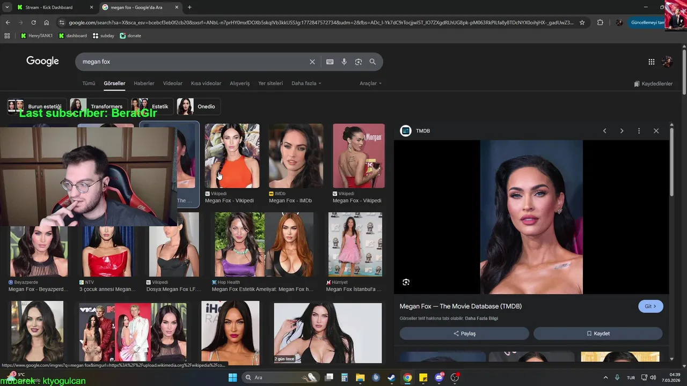
Task: Open Discord from the taskbar
Action: (x=439, y=377)
